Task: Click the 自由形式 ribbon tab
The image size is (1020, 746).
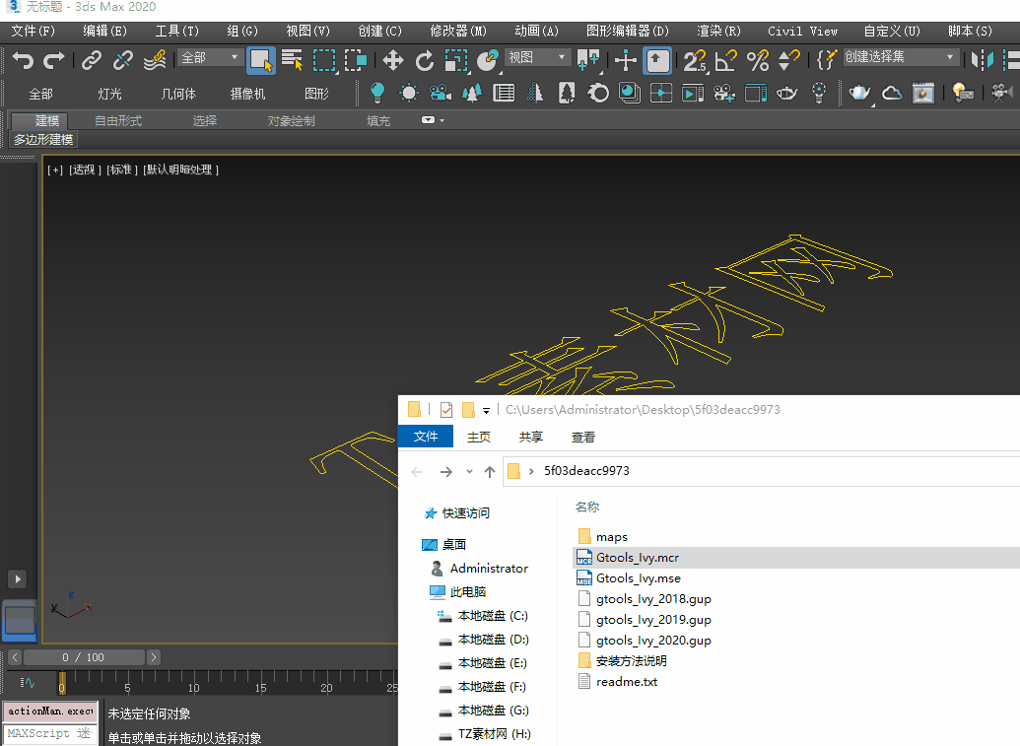Action: (x=118, y=121)
